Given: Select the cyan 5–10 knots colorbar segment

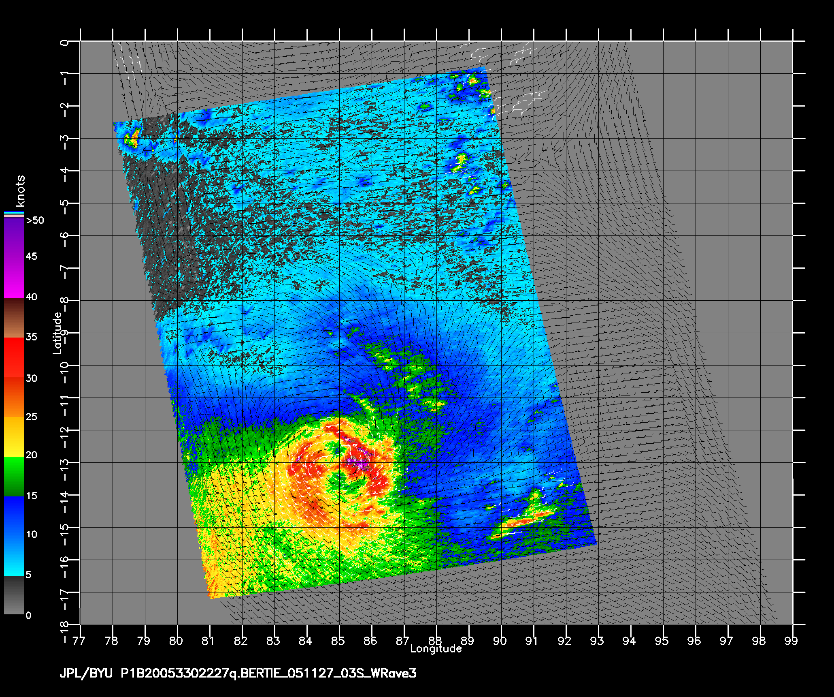Looking at the screenshot, I should tap(14, 556).
